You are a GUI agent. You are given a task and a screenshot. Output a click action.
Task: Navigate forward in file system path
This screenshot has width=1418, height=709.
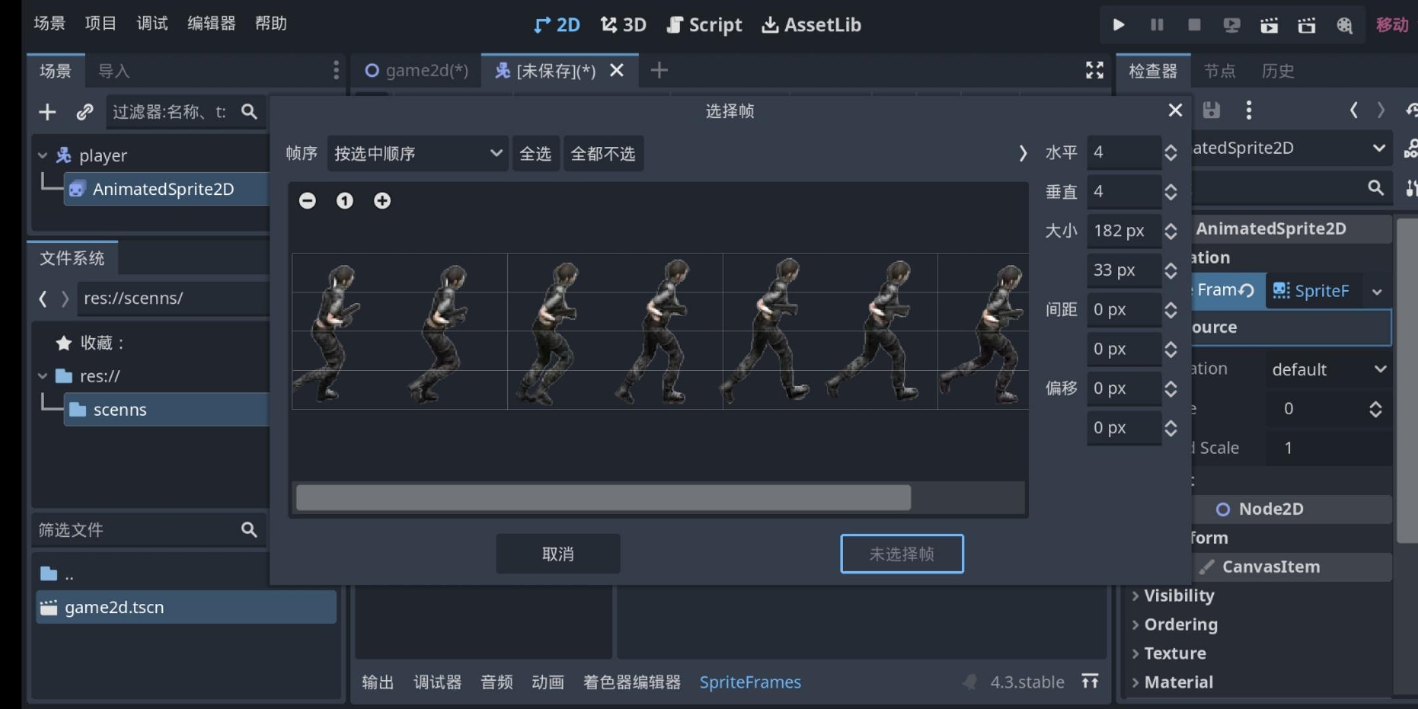pos(64,299)
